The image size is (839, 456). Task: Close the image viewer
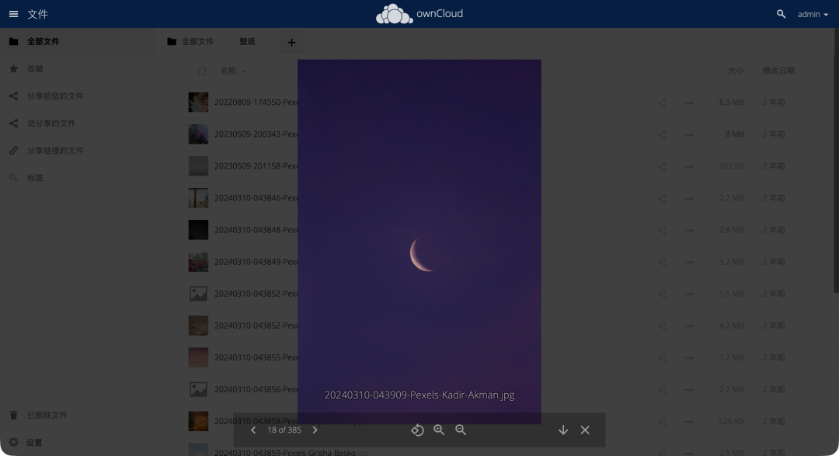tap(585, 430)
